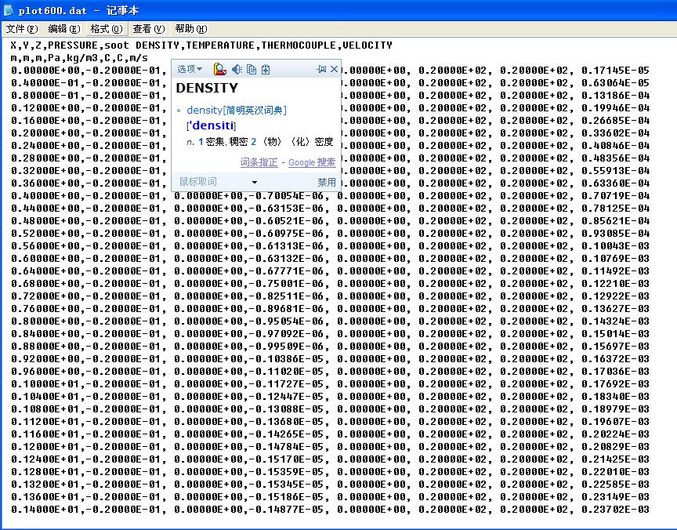Open the 格式(O) menu
Viewport: 677px width, 530px height.
(106, 29)
